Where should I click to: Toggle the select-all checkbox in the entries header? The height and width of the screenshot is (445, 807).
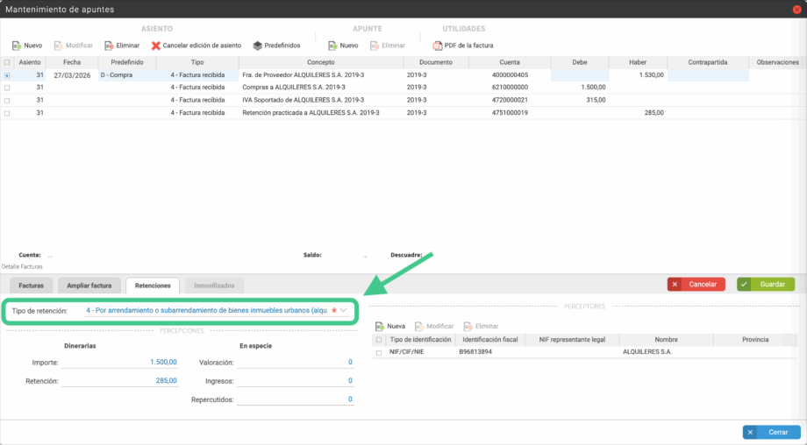(8, 62)
